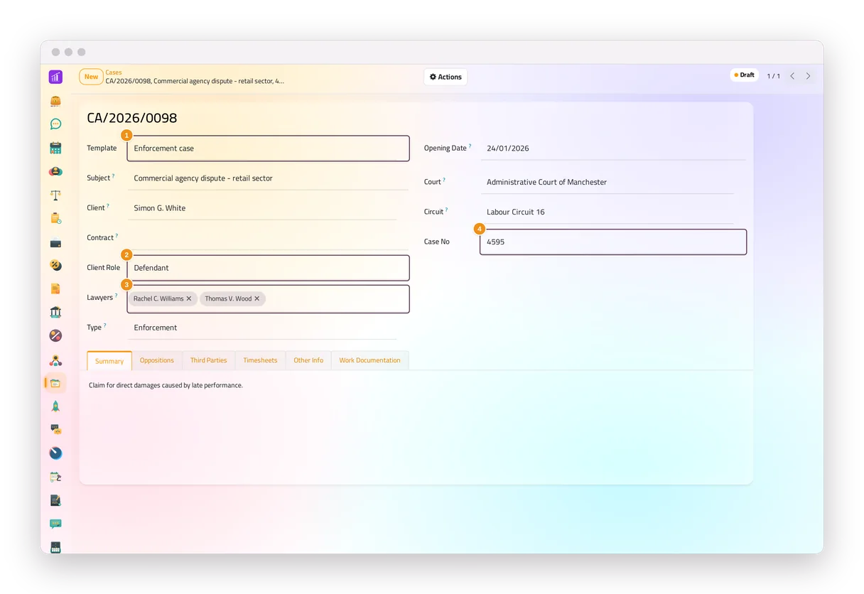
Task: Open the code chat bubbles sidebar icon
Action: coord(55,429)
